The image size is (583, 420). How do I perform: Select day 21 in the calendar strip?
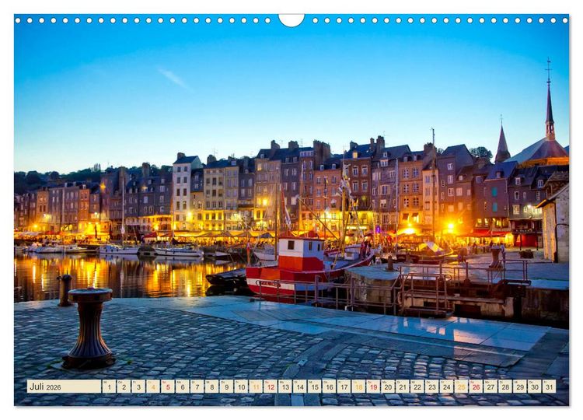pos(403,386)
